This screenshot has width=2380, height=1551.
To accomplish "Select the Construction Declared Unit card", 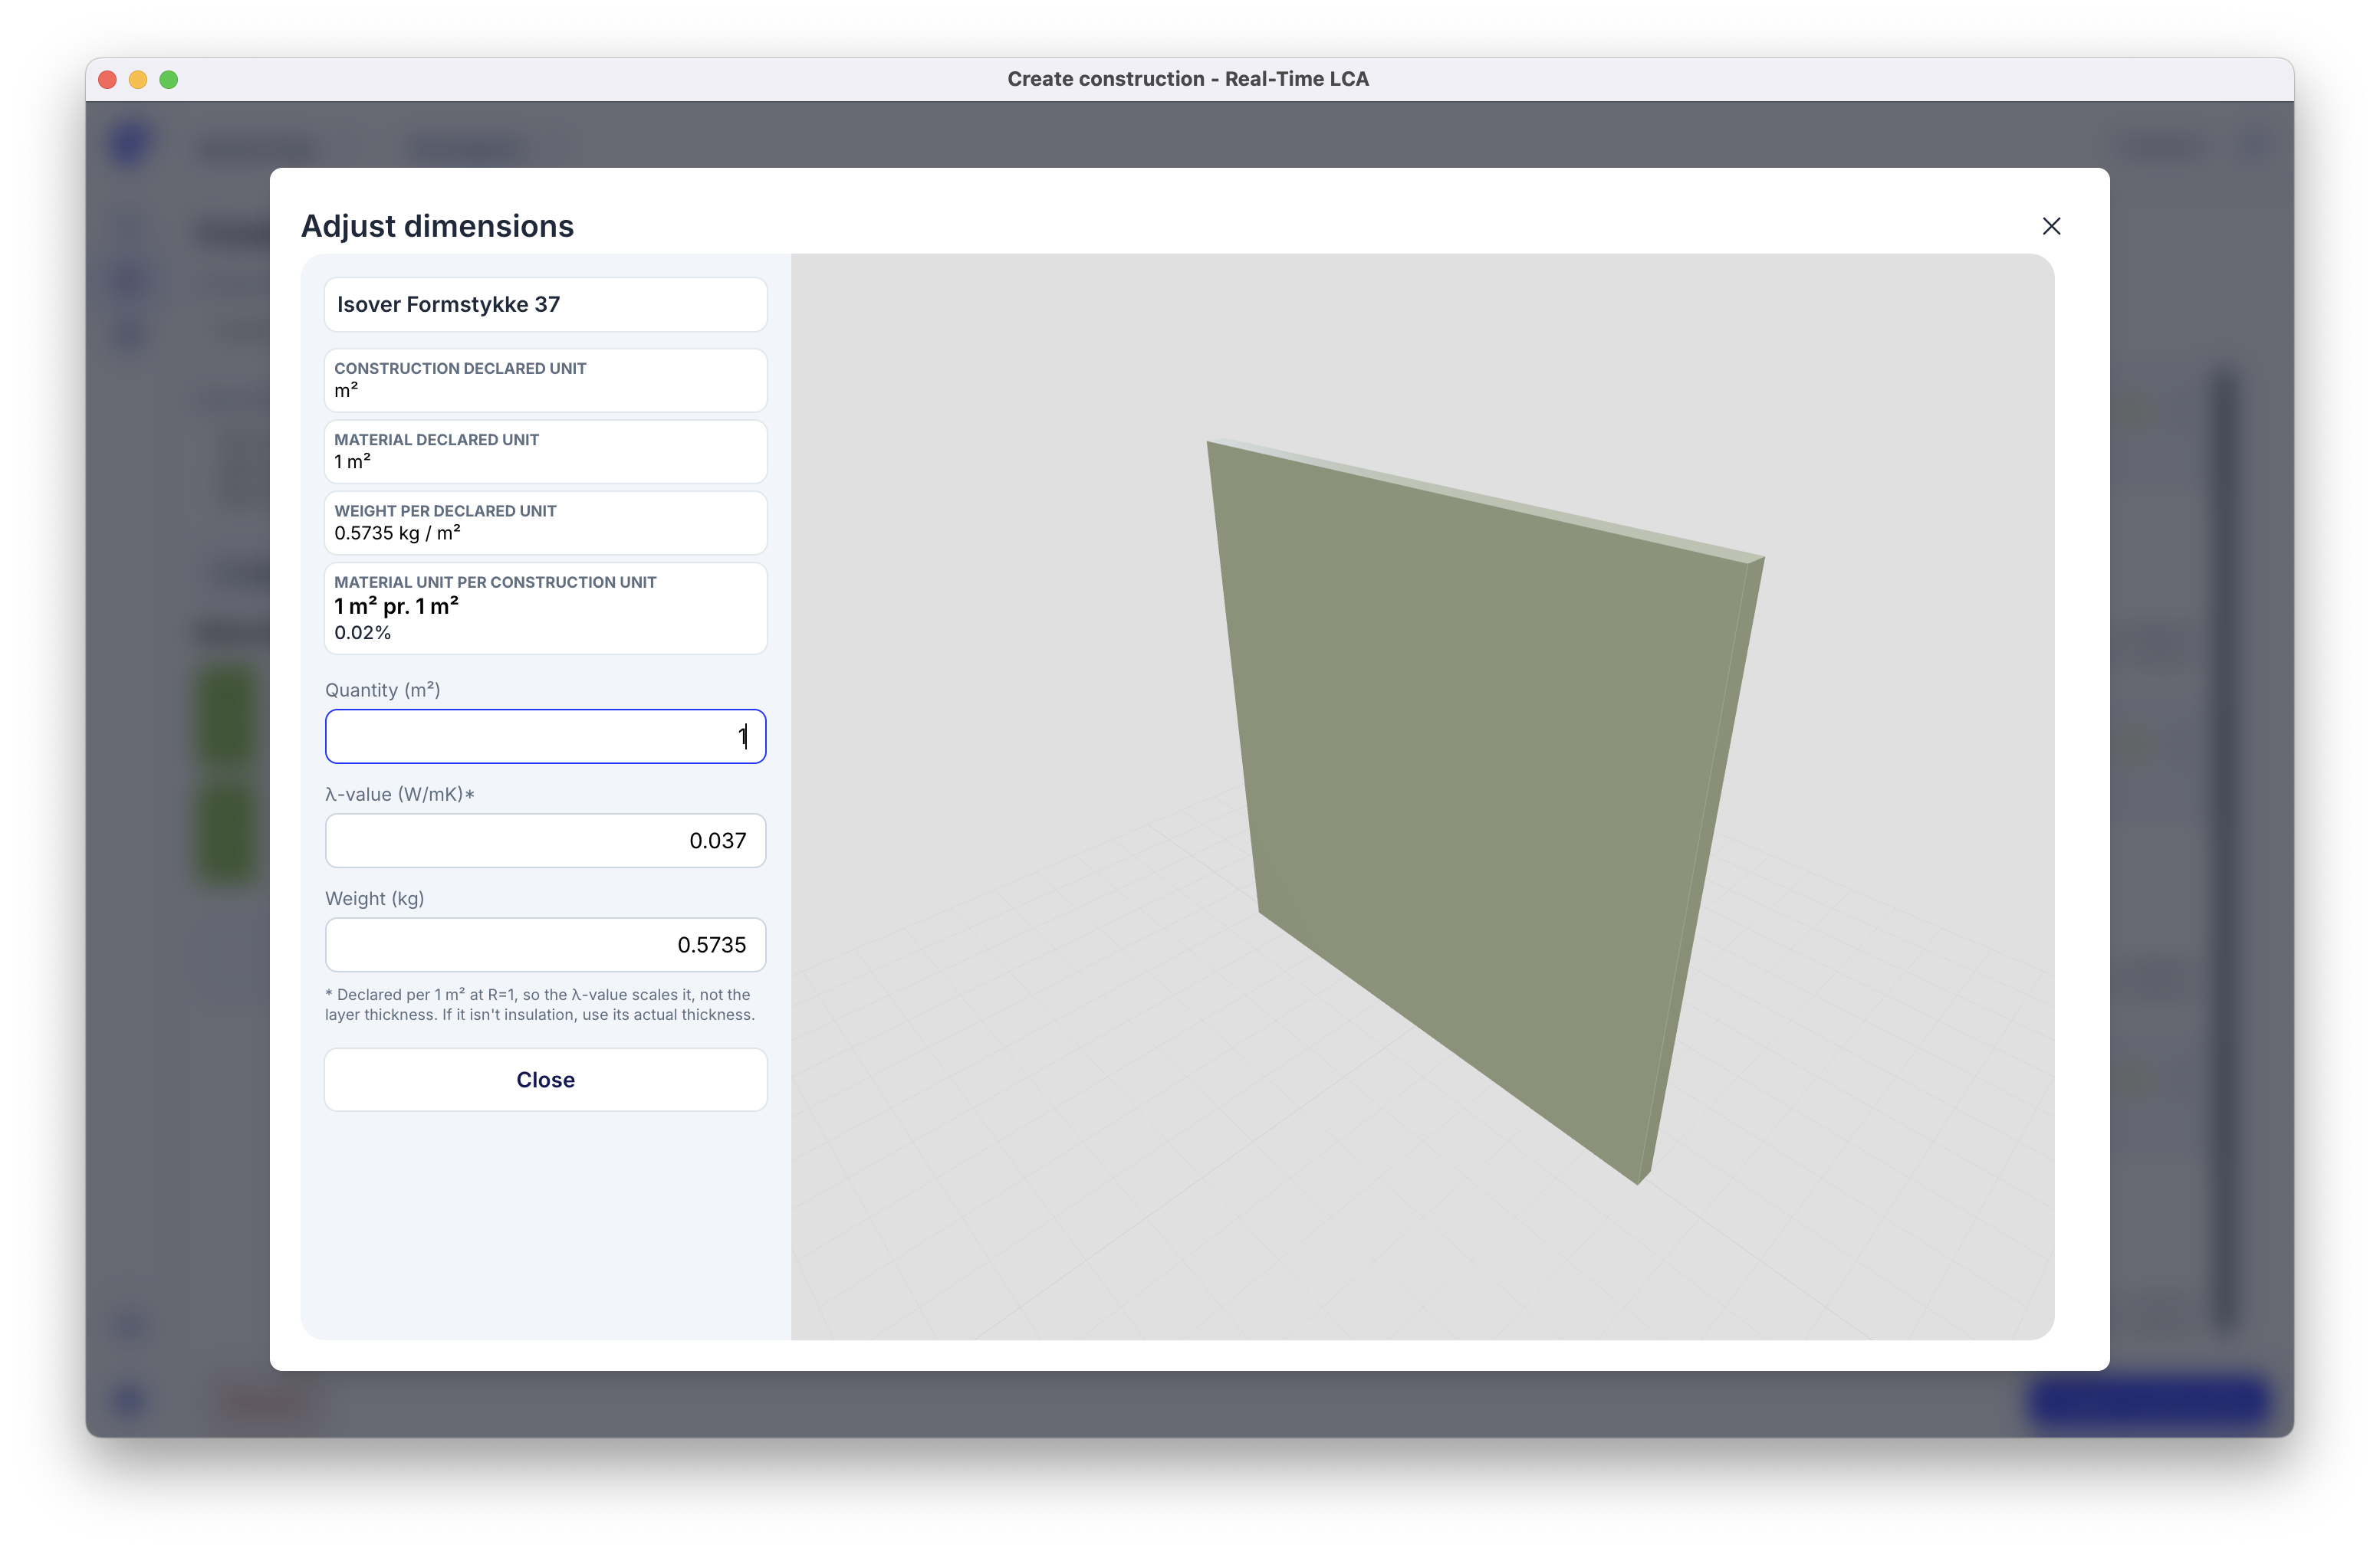I will [x=545, y=380].
